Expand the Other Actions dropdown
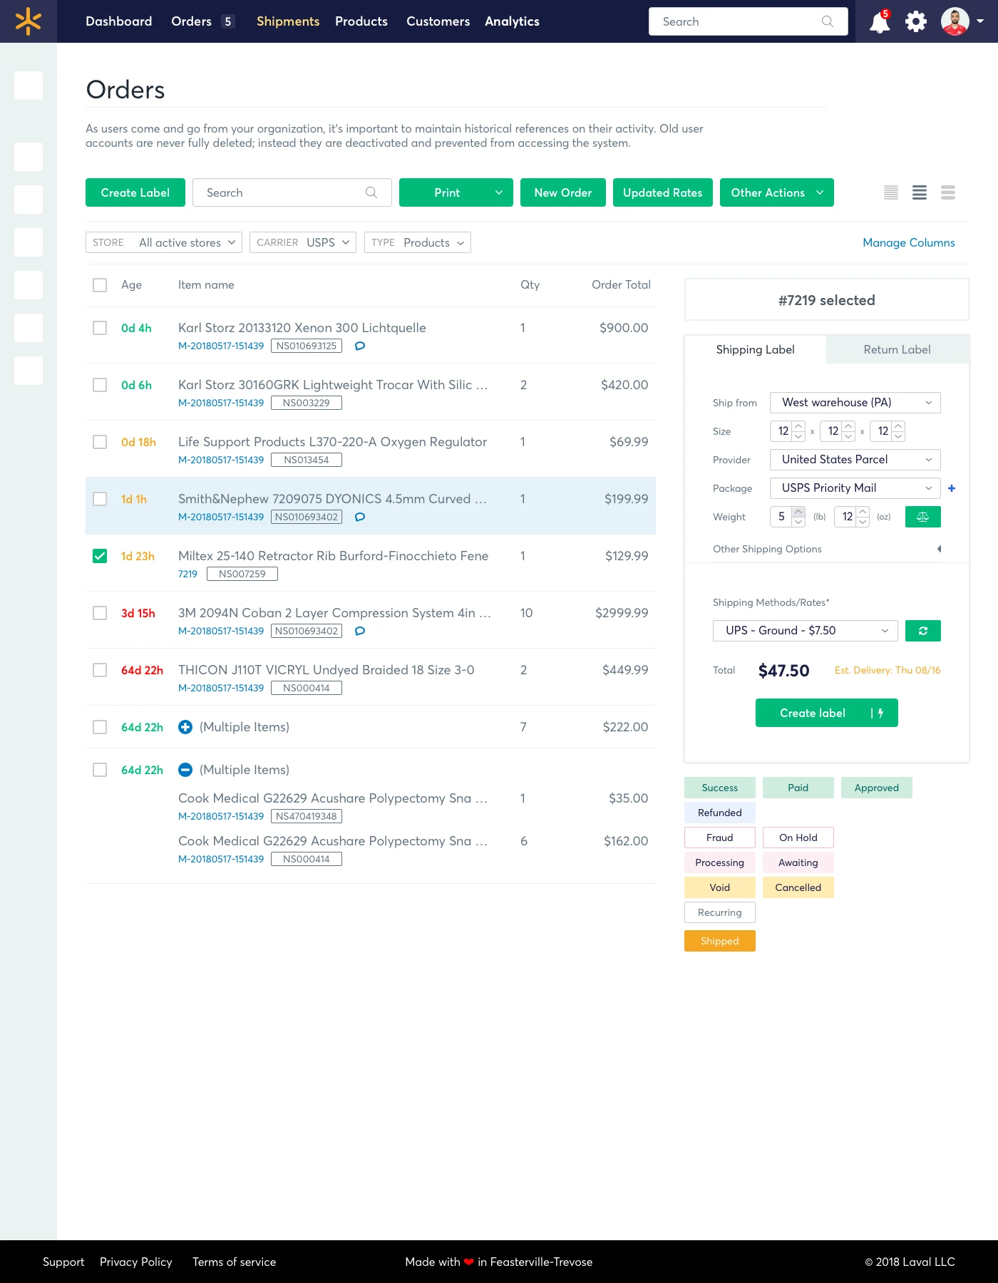This screenshot has width=998, height=1283. [776, 192]
